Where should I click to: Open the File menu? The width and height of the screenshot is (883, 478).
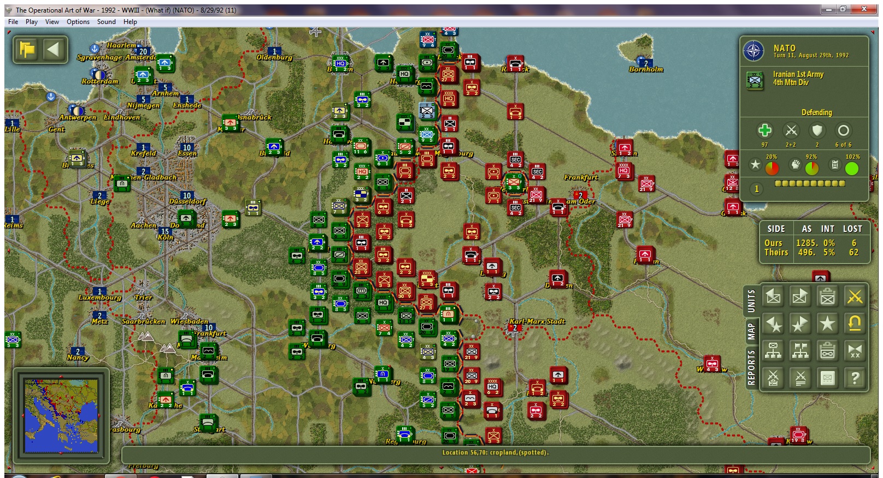click(13, 22)
